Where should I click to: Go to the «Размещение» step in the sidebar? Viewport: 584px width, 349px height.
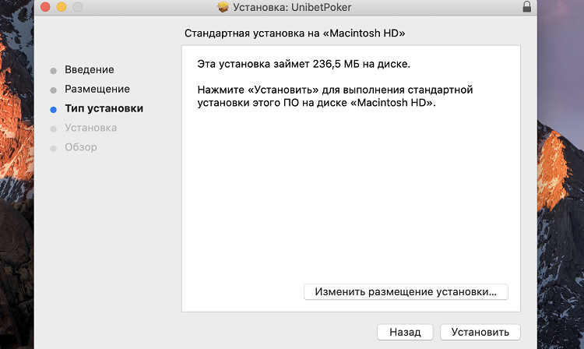coord(97,90)
